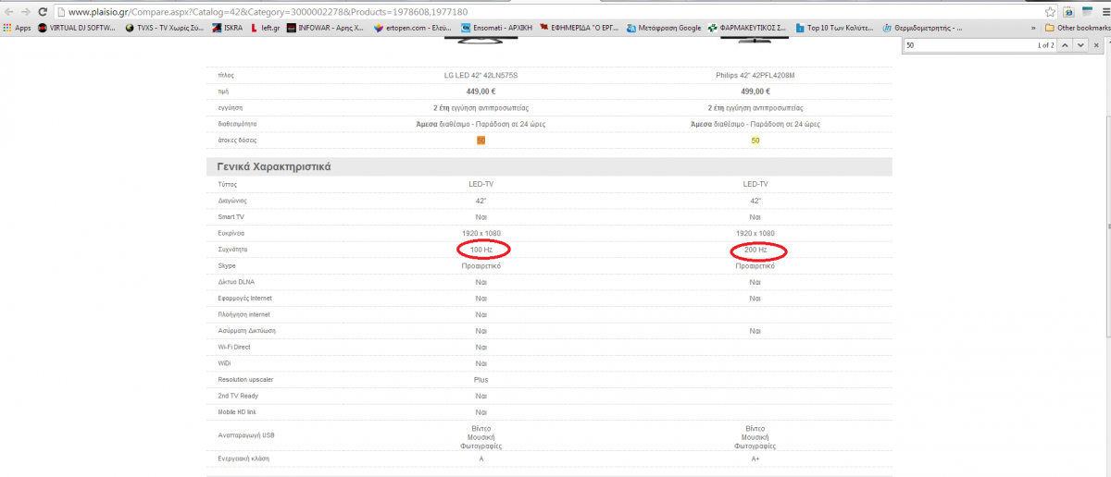The width and height of the screenshot is (1111, 477).
Task: Click the Resolution upscaler Plus value
Action: click(481, 380)
